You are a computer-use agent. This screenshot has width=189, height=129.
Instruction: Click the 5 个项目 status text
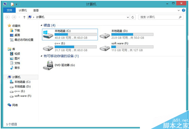[x=11, y=124]
